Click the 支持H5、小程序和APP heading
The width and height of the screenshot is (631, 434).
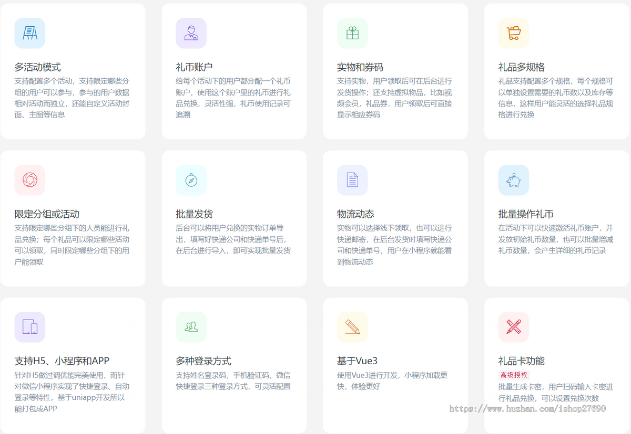(x=62, y=361)
